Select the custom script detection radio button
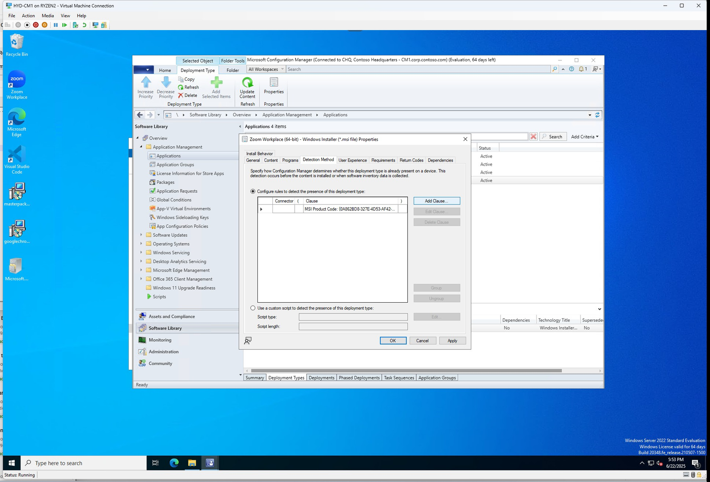The width and height of the screenshot is (710, 482). (253, 308)
